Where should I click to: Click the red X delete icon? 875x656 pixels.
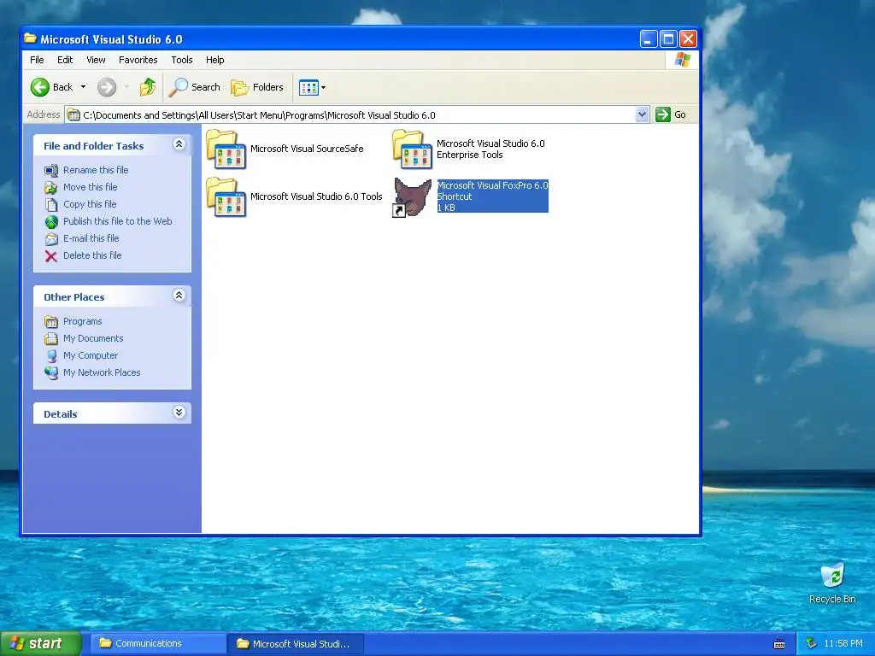point(50,256)
